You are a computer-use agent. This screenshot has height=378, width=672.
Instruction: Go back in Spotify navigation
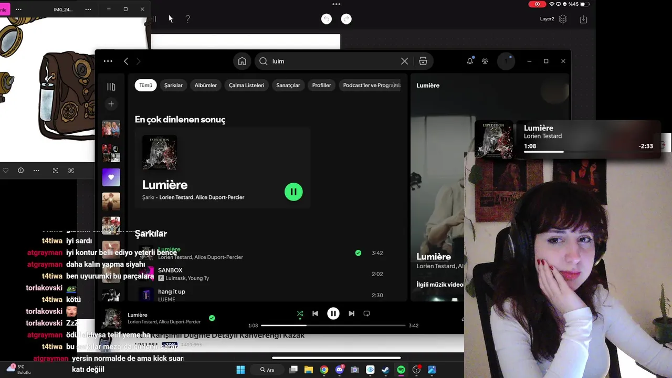(126, 61)
